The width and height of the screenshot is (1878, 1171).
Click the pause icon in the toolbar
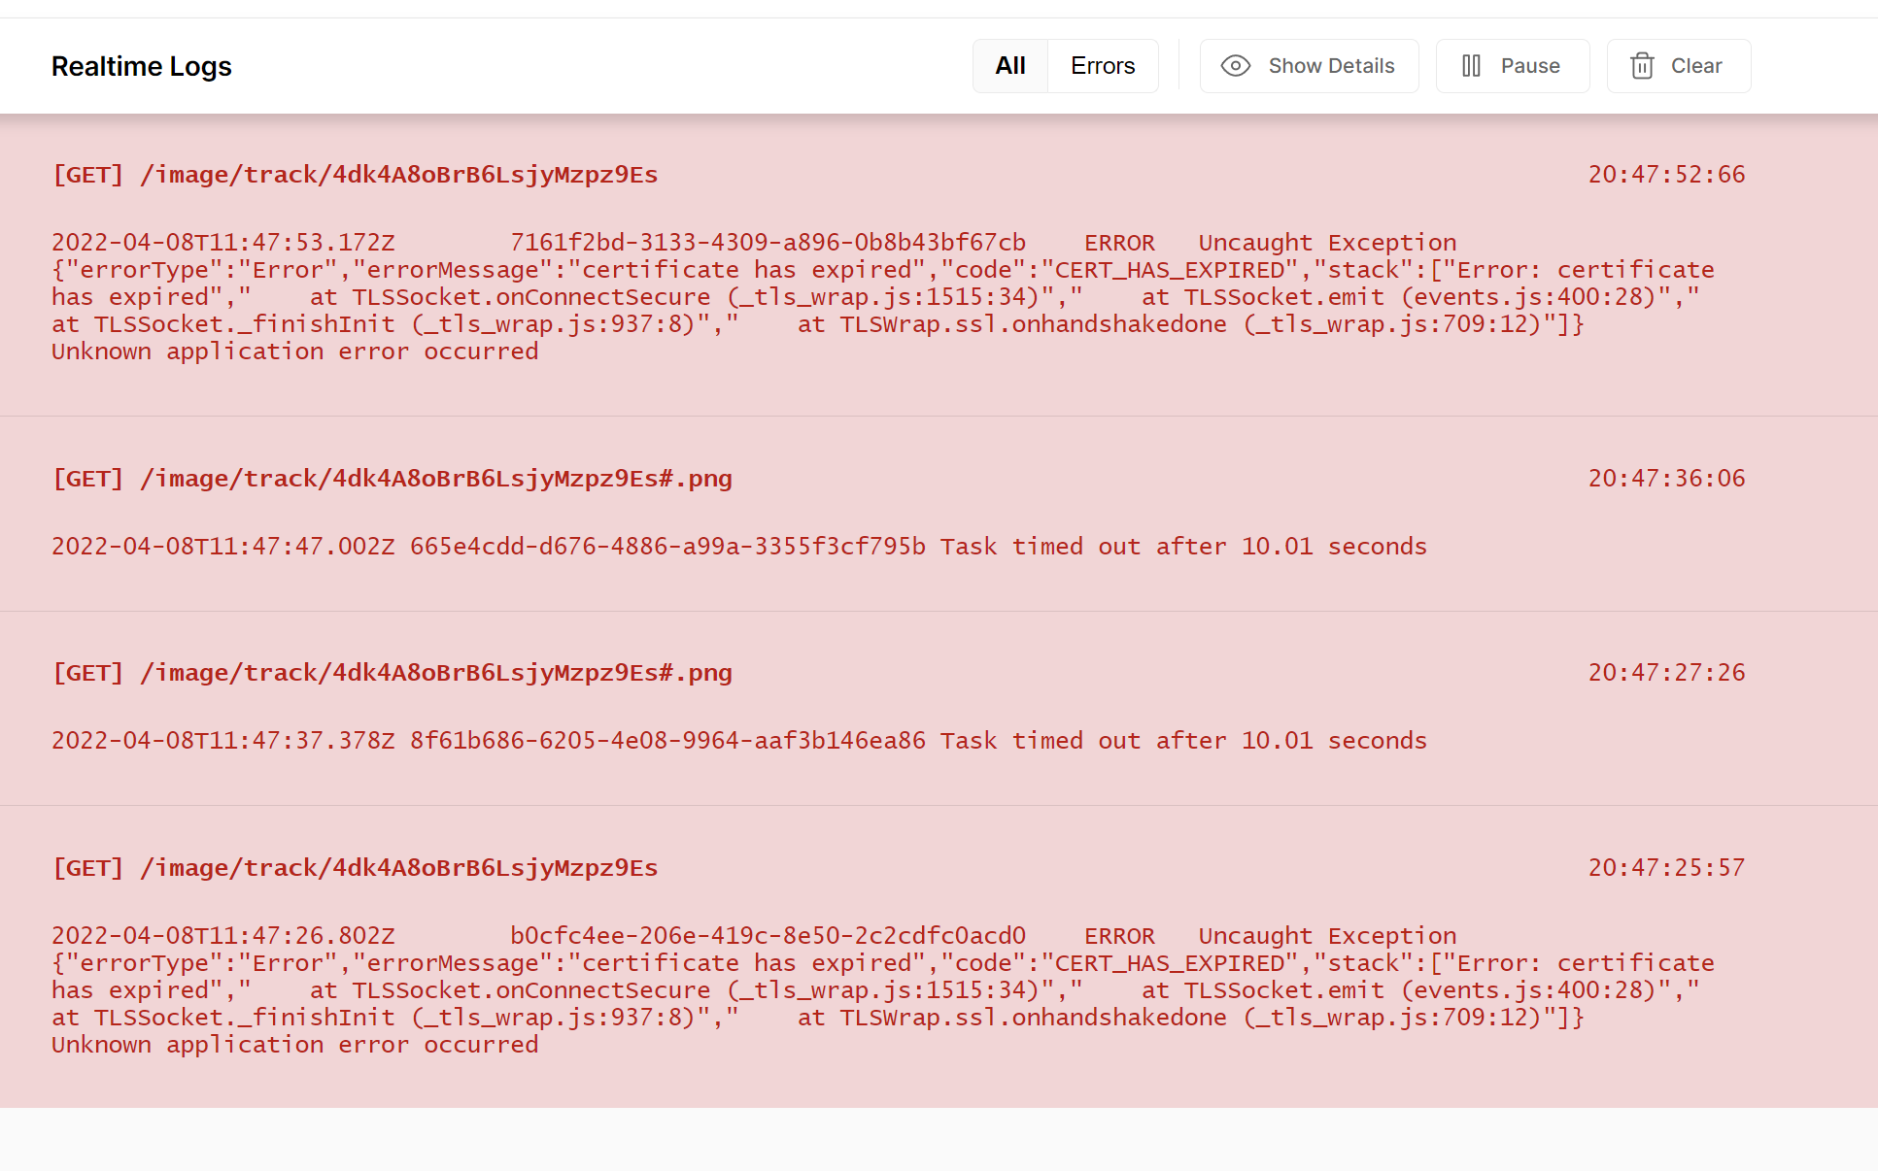point(1473,65)
